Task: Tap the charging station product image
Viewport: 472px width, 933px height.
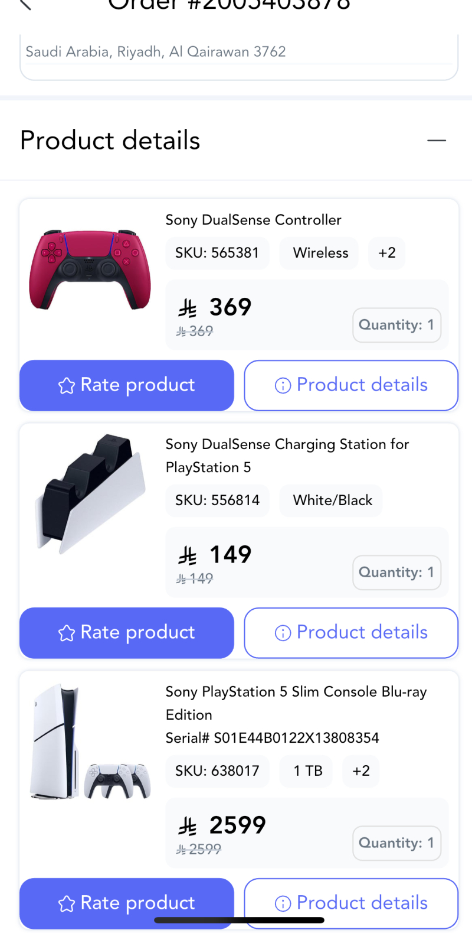Action: point(90,494)
